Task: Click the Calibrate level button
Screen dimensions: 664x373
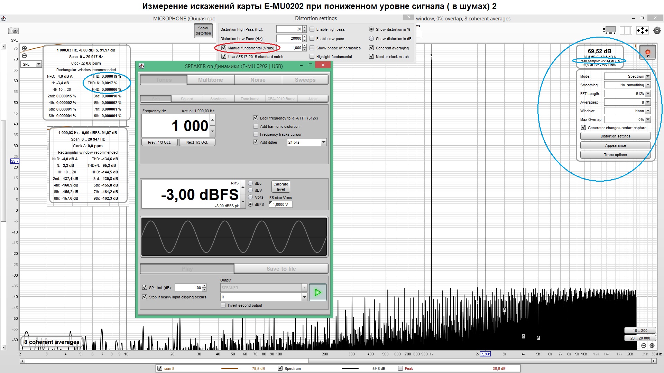Action: click(281, 187)
